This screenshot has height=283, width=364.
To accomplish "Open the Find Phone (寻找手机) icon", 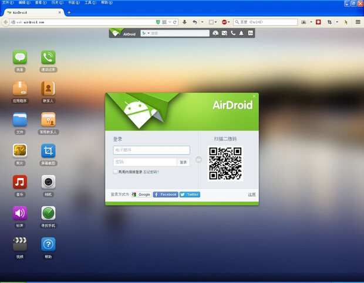I will (x=48, y=213).
